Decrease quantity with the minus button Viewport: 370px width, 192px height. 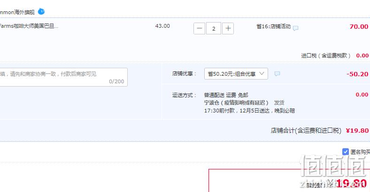(x=200, y=28)
